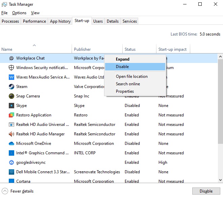
Task: Click the Realtek HD Audio Universal icon
Action: pos(11,125)
